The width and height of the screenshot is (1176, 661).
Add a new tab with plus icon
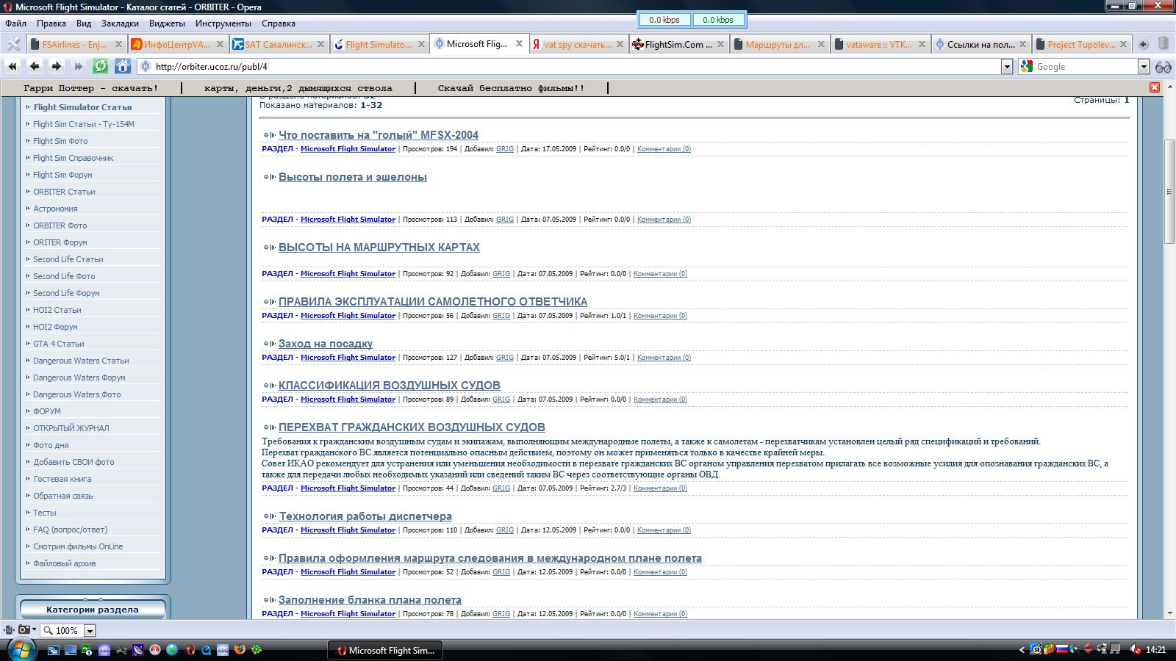[1143, 44]
